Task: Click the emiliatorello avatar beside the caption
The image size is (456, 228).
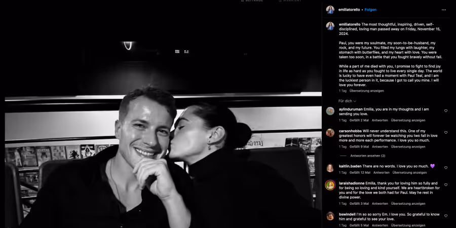Action: (x=330, y=26)
